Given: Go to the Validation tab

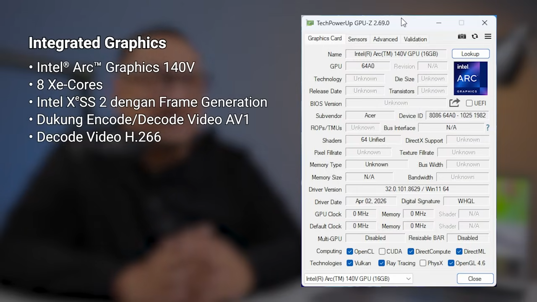Looking at the screenshot, I should (415, 39).
